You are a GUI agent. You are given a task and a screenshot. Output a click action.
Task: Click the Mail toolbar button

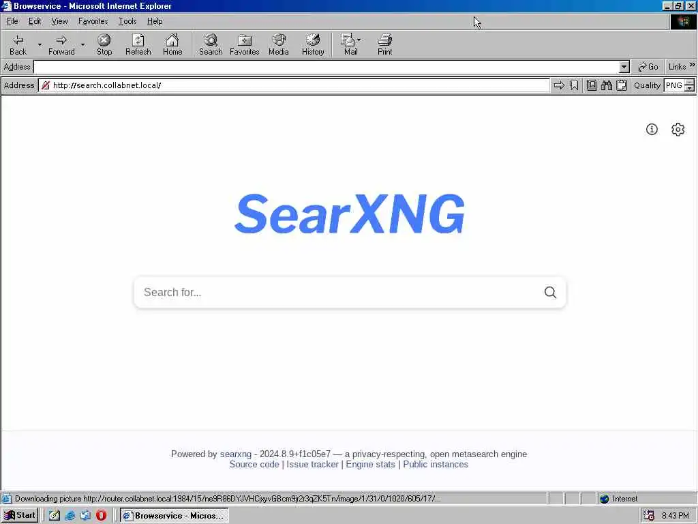coord(350,44)
